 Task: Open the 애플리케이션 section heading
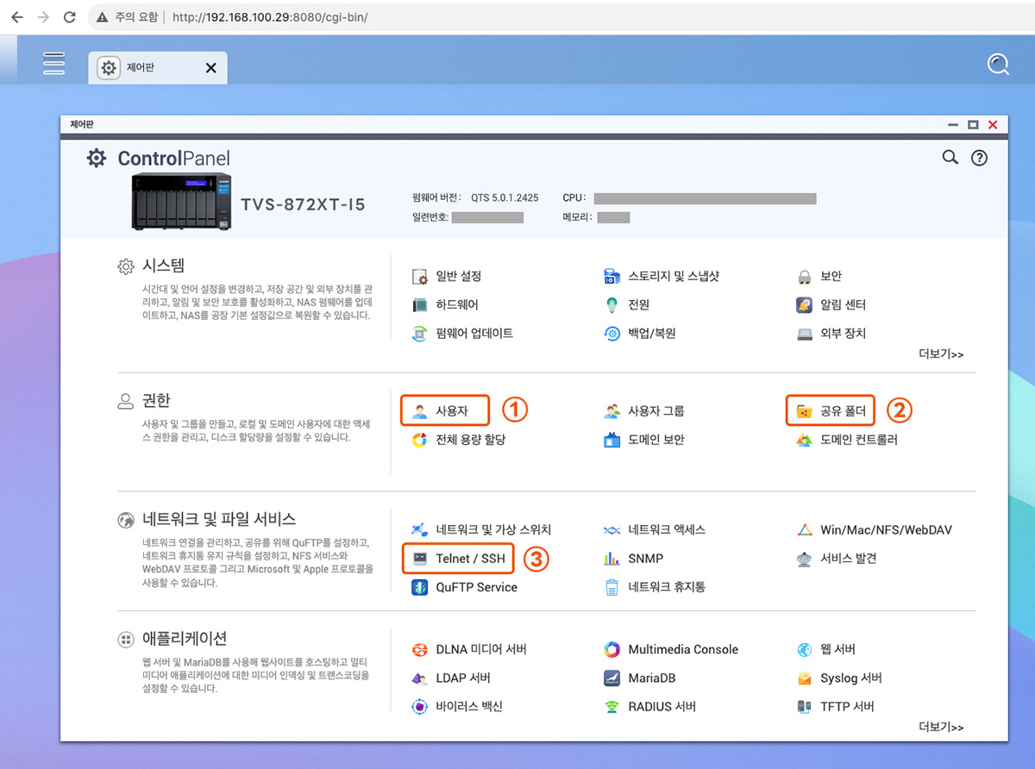(x=184, y=639)
